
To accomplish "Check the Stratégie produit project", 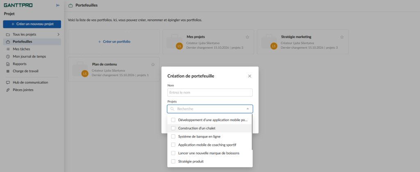I will point(173,161).
